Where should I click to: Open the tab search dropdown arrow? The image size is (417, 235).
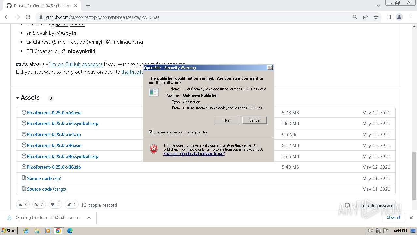(378, 6)
